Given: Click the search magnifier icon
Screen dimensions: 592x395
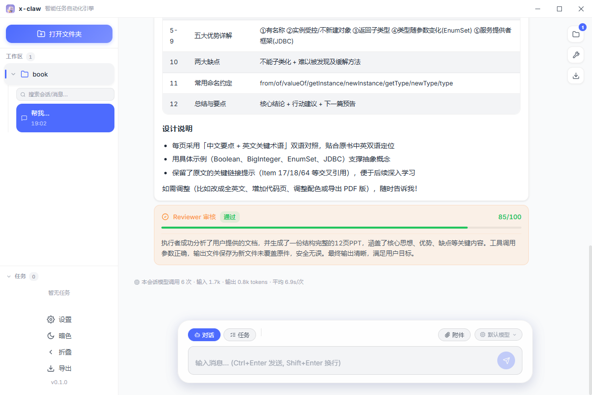Looking at the screenshot, I should coord(23,94).
